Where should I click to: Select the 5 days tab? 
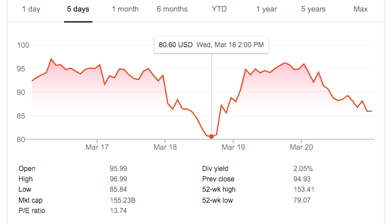78,9
